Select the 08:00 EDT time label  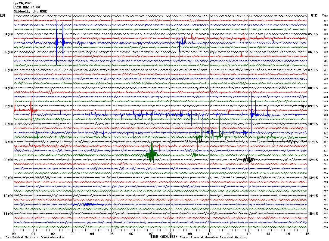(8, 160)
